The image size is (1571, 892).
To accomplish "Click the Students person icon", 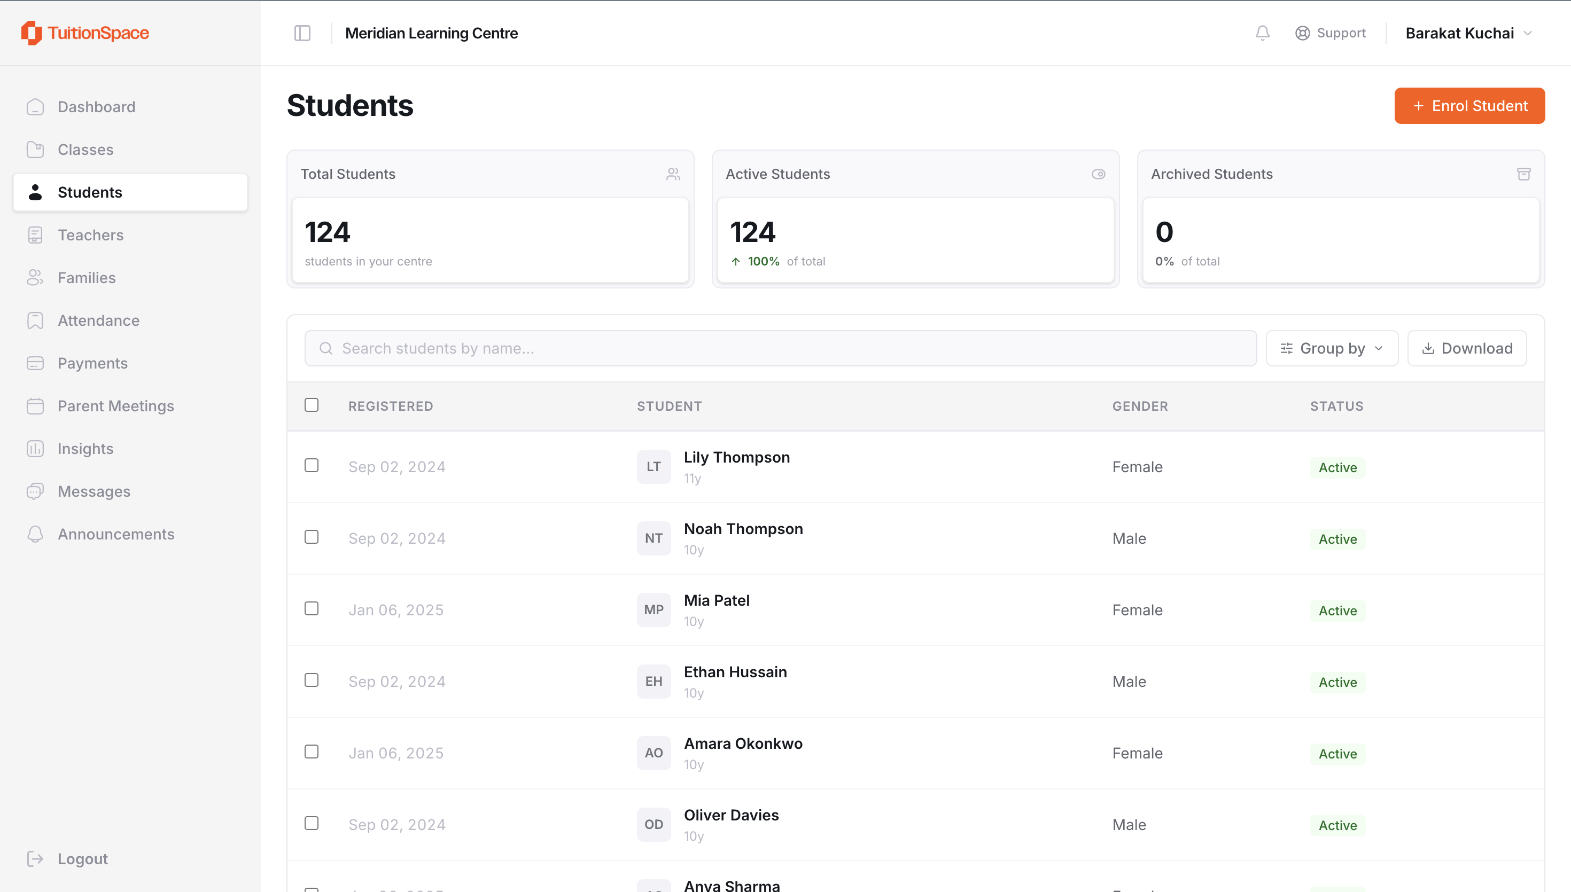I will [x=36, y=192].
